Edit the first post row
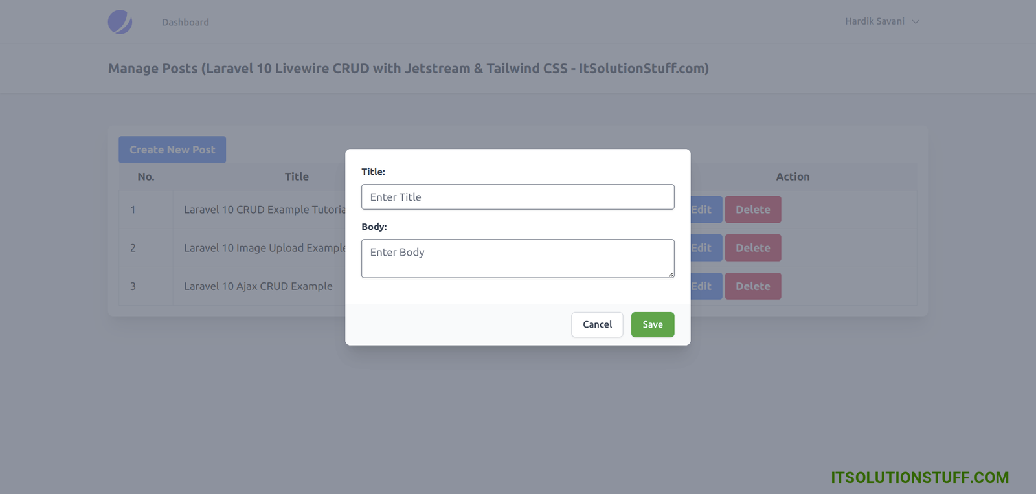1036x494 pixels. (x=705, y=210)
